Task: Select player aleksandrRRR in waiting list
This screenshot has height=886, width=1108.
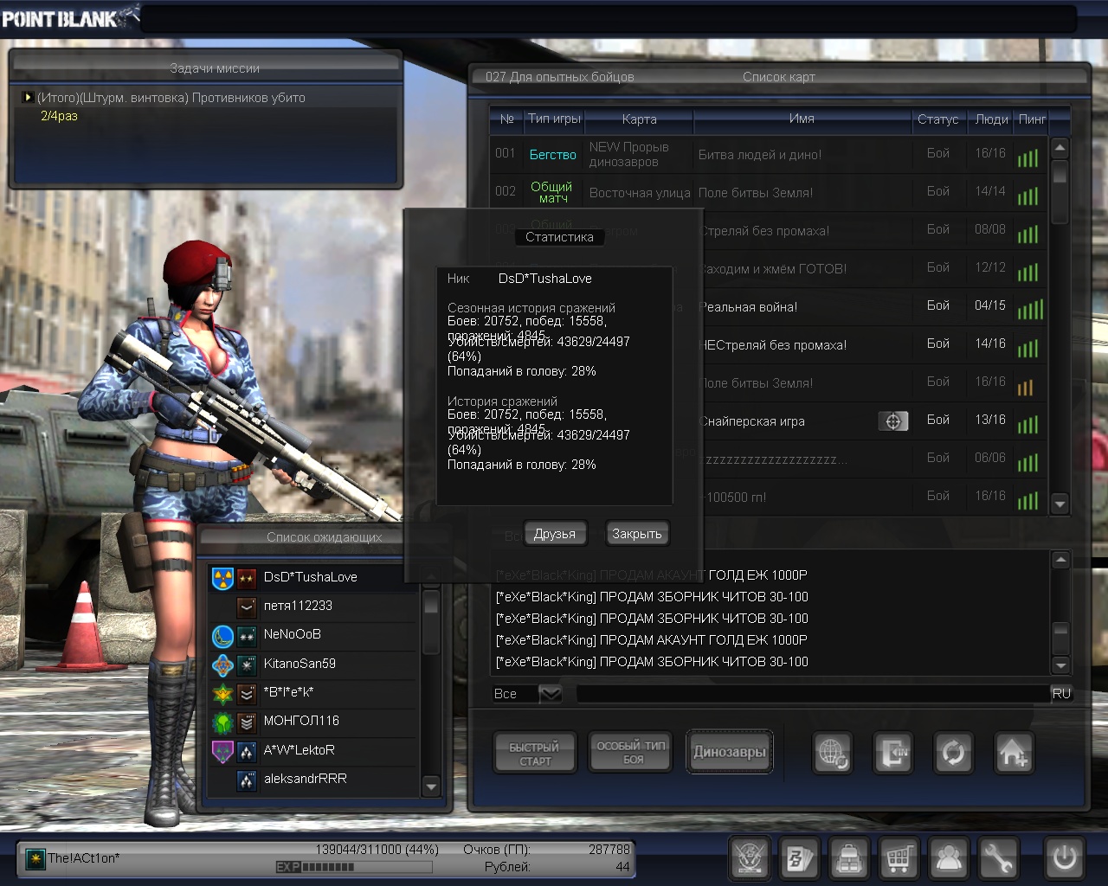Action: (314, 780)
